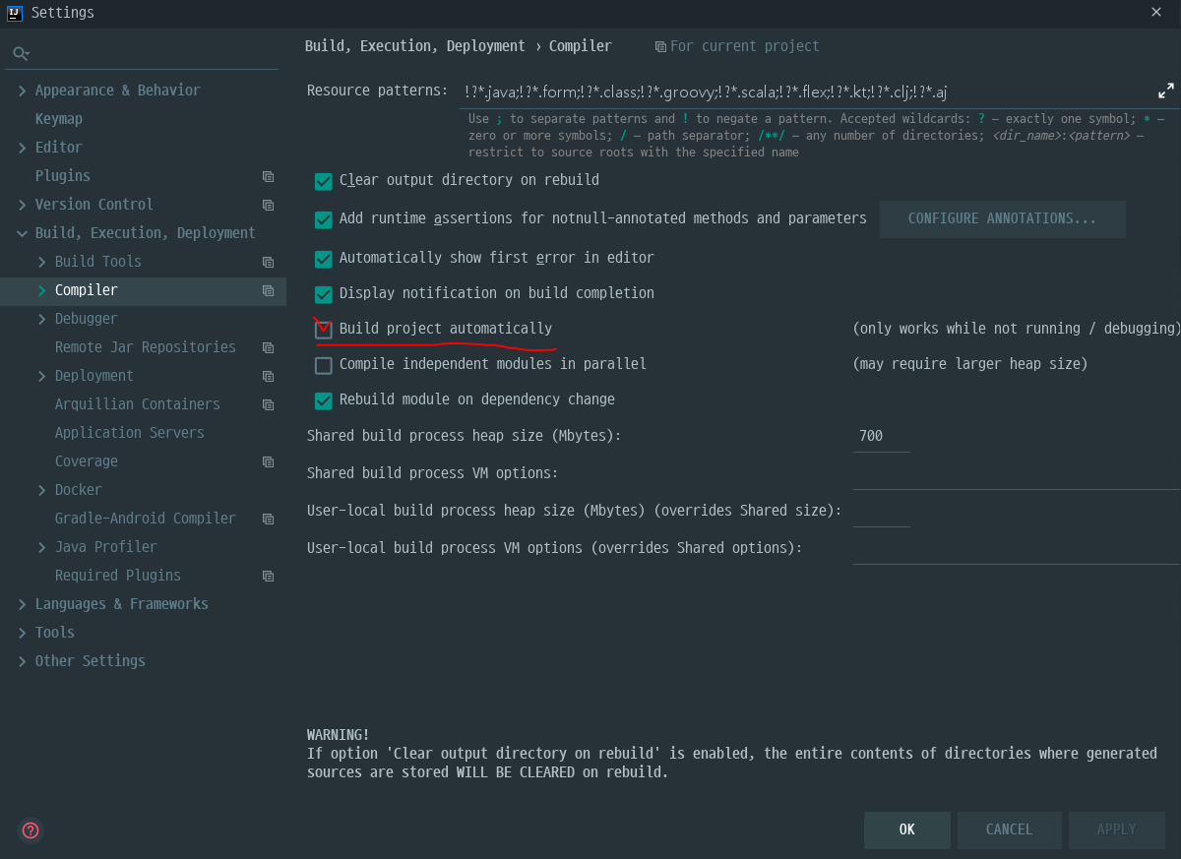
Task: Expand the Version Control section
Action: coord(22,205)
